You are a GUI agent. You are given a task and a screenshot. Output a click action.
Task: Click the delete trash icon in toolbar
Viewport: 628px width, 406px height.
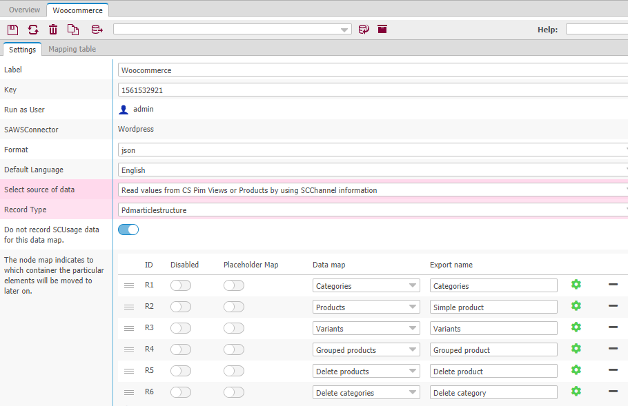coord(53,30)
